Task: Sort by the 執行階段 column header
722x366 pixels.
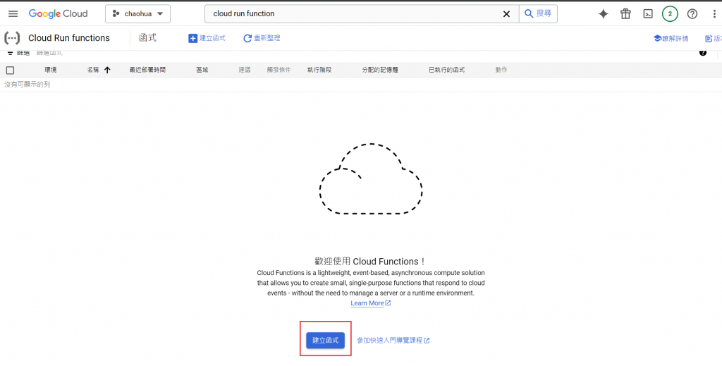Action: coord(319,70)
